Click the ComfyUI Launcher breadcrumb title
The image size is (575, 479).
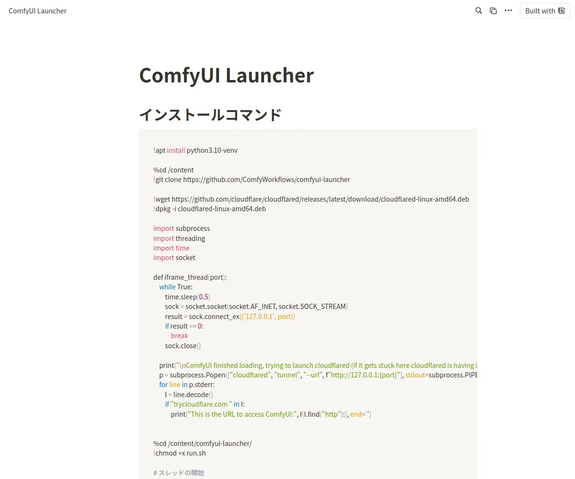(x=37, y=11)
